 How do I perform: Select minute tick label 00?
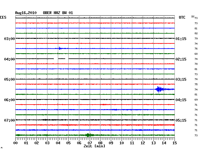(16, 143)
